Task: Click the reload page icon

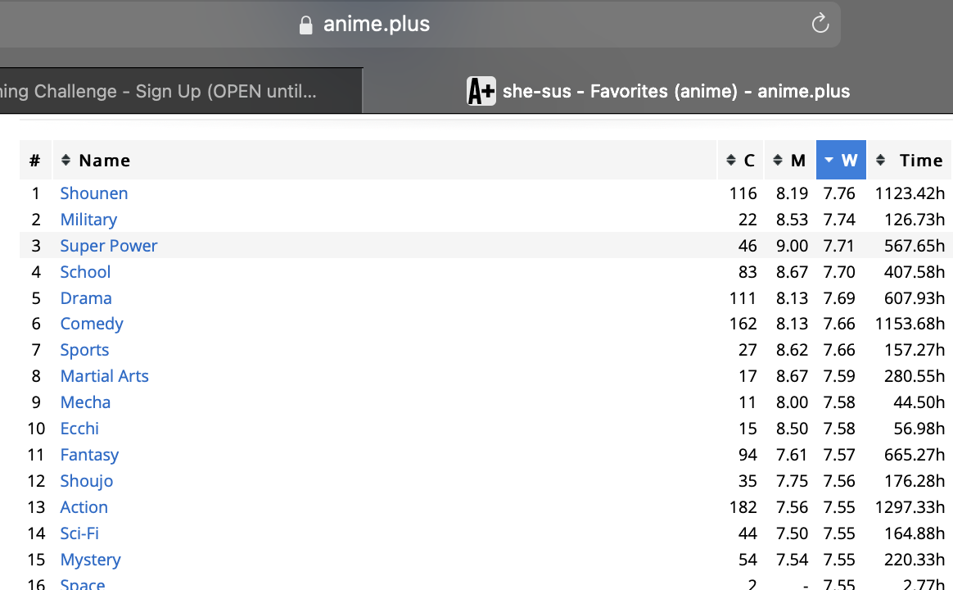Action: 820,24
